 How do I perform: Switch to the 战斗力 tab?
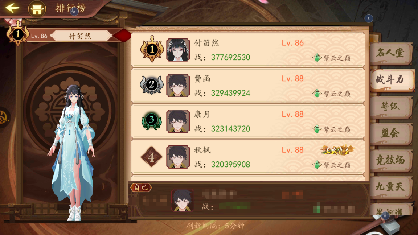[x=392, y=80]
